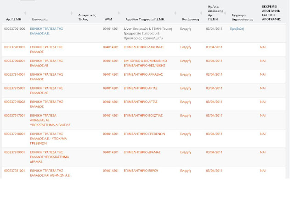
Task: Sort by the Ημ/νία Απόδοσης column arrows
Action: [x=225, y=13]
